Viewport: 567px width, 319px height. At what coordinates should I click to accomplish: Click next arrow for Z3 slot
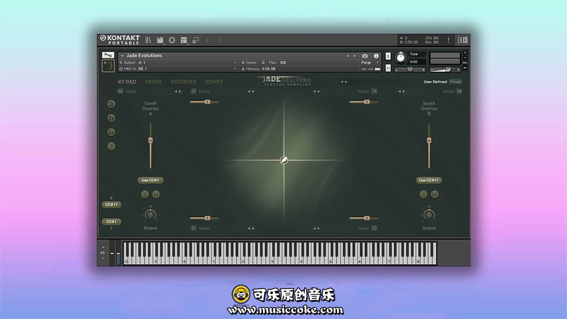[318, 229]
